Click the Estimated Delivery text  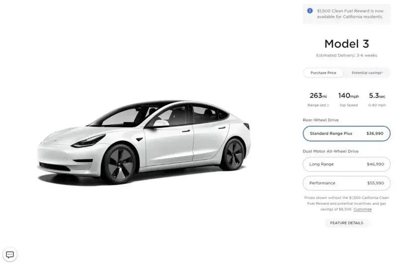346,55
